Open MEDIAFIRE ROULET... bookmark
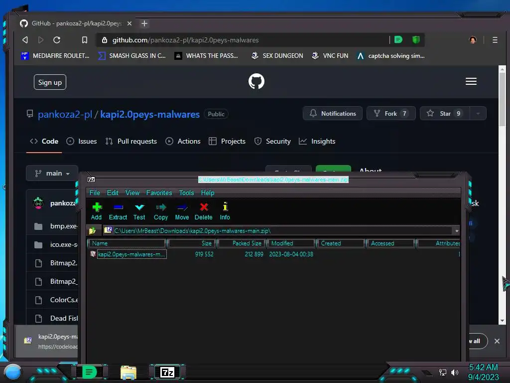510x383 pixels. [x=55, y=56]
